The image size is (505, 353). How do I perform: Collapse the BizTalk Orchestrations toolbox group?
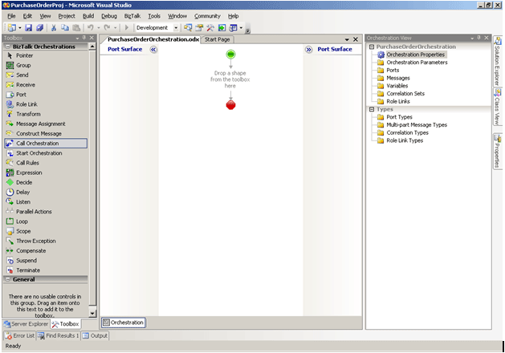point(8,47)
